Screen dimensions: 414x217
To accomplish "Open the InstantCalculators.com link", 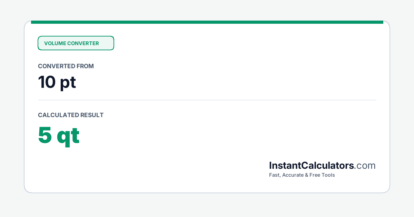I will [322, 166].
